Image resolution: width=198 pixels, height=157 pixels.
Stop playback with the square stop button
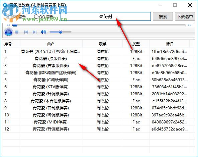pos(17,32)
